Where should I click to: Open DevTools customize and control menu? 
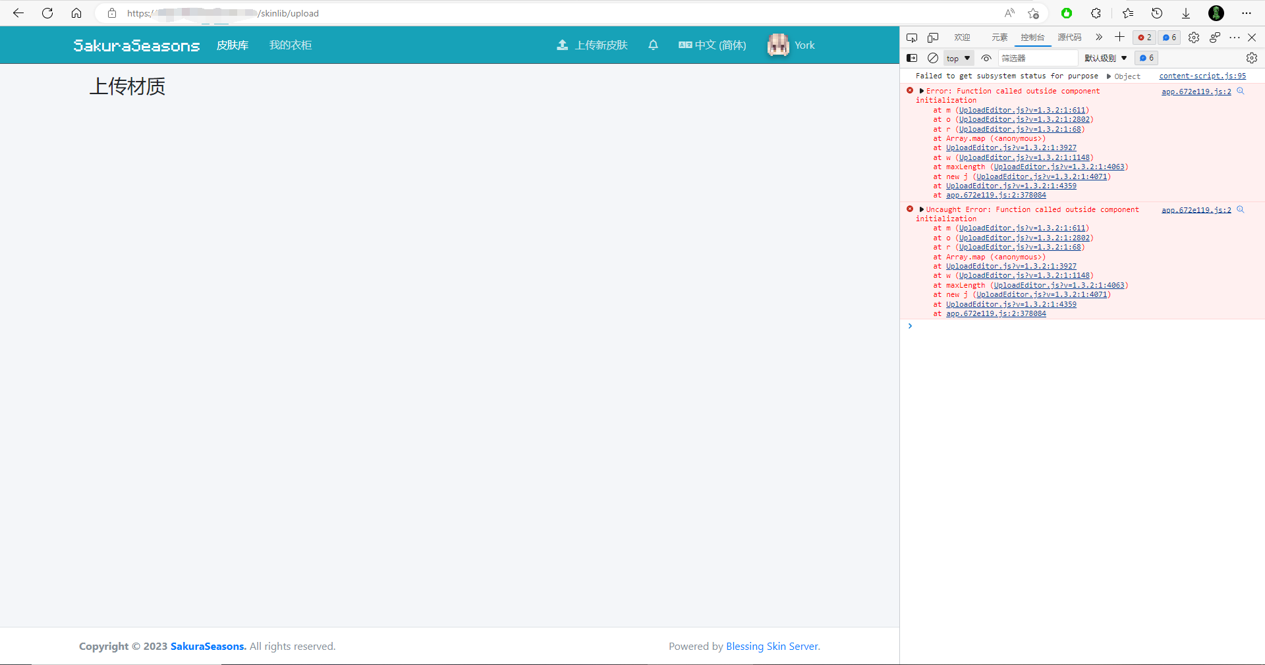coord(1235,38)
